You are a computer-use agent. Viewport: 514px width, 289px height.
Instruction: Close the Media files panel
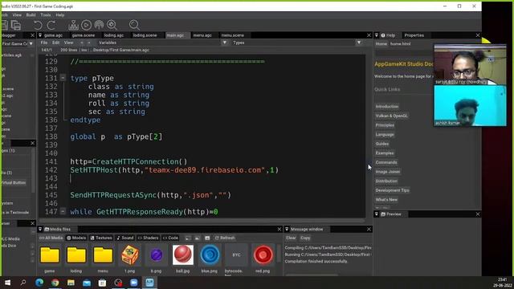(x=279, y=229)
